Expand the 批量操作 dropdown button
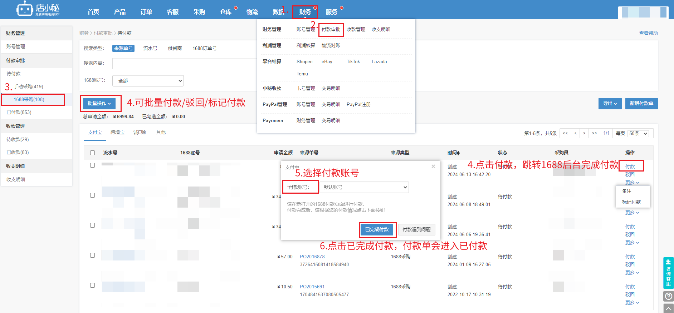The width and height of the screenshot is (674, 313). 99,103
